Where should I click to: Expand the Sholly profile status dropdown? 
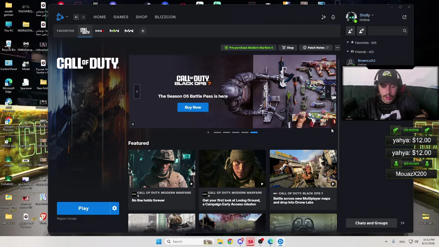[367, 15]
